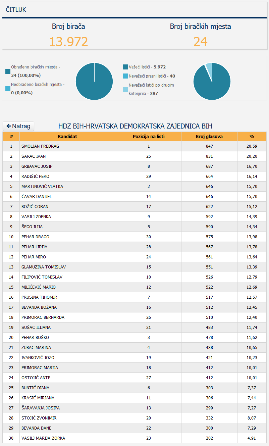269x446 pixels.
Task: Click the Neobrađeno biračkih mjesta legend swatch
Action: (8, 89)
